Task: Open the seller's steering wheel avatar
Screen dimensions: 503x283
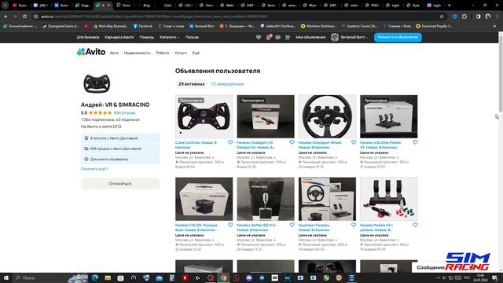Action: [x=97, y=83]
